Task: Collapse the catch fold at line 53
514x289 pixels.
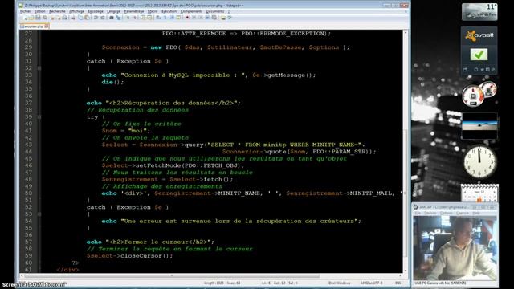Action: 39,214
